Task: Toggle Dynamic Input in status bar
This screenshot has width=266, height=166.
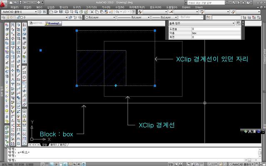Action: 74,164
